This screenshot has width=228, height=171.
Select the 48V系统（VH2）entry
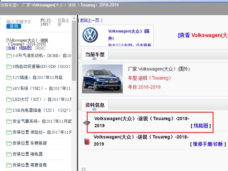(42, 88)
